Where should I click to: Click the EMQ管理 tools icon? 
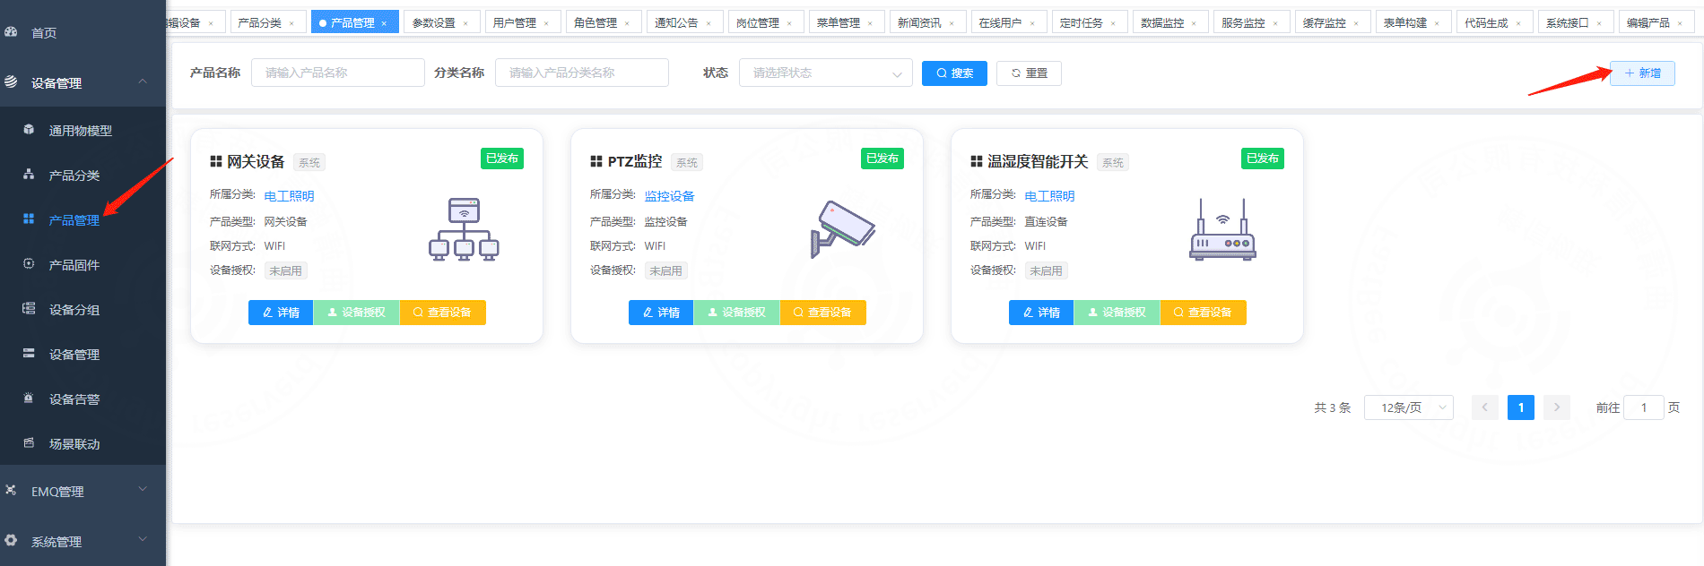[x=11, y=490]
